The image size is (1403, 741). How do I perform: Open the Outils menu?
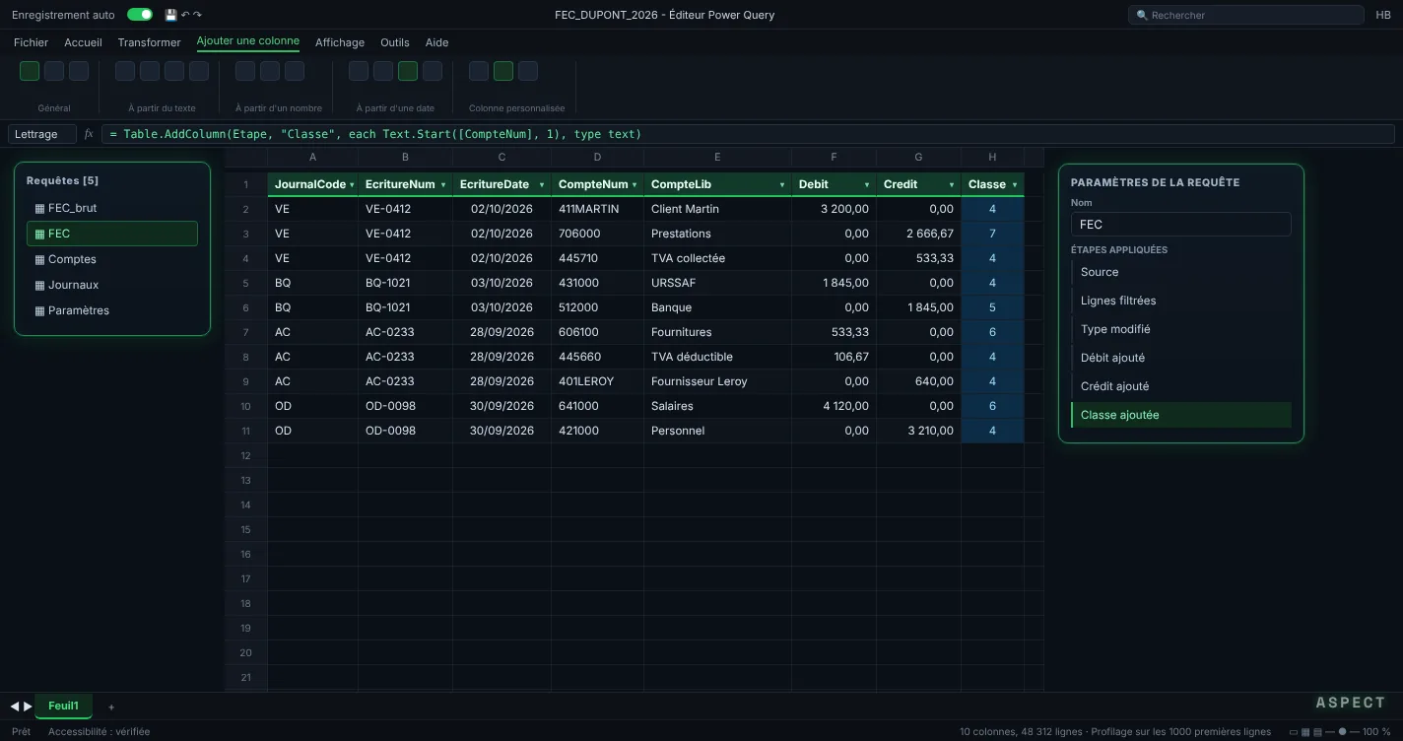coord(395,42)
